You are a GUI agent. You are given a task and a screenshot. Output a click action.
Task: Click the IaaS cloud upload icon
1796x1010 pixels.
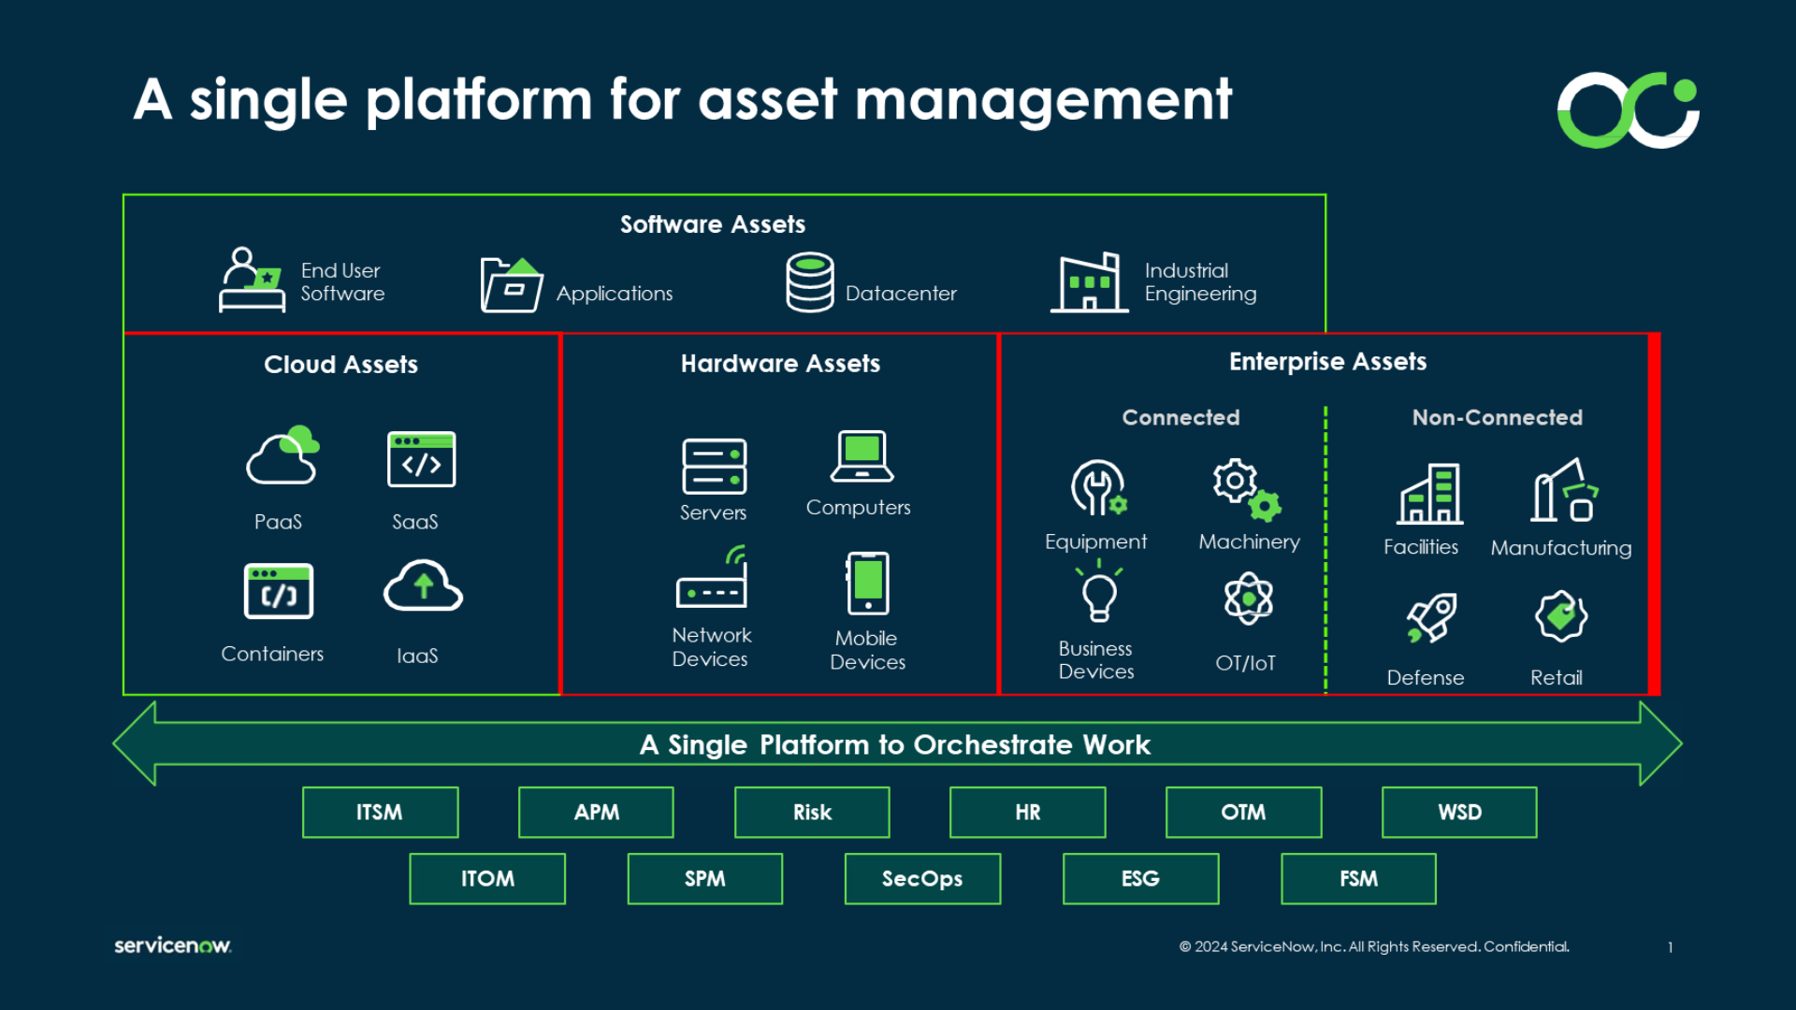(423, 586)
